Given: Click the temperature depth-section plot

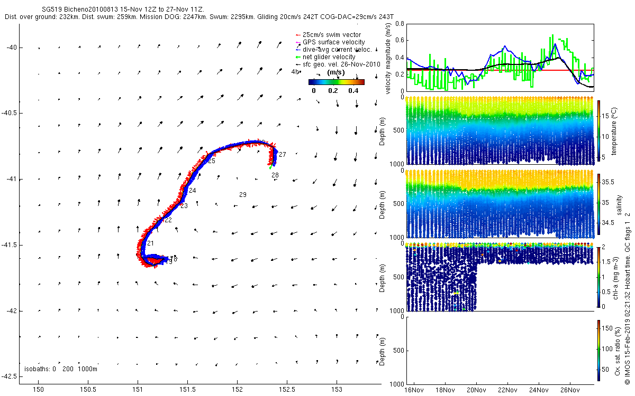Looking at the screenshot, I should (x=500, y=131).
